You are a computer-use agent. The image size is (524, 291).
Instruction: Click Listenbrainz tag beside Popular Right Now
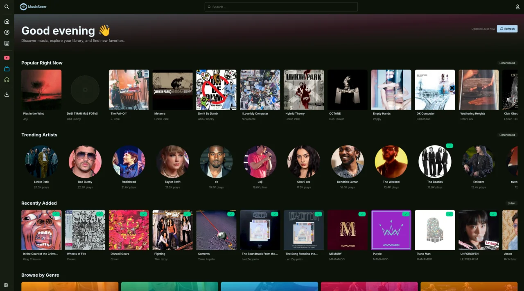pos(507,63)
